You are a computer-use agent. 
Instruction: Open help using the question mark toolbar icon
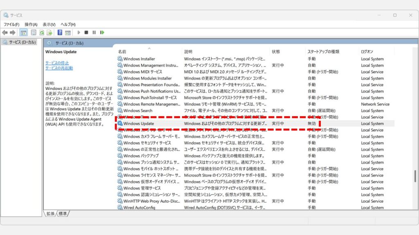coord(60,33)
